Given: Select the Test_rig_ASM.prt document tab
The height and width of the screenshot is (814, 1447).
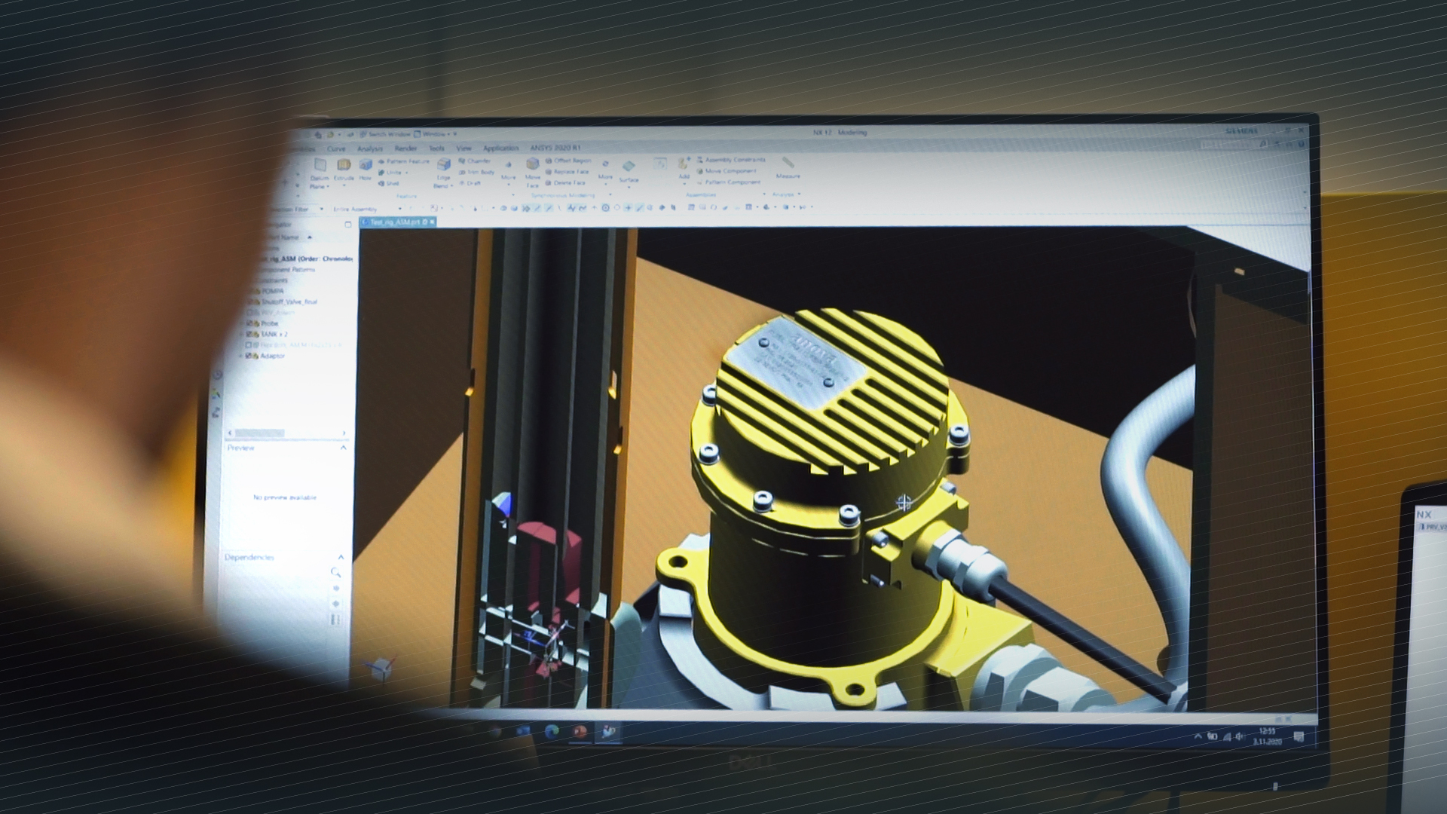Looking at the screenshot, I should click(x=397, y=222).
